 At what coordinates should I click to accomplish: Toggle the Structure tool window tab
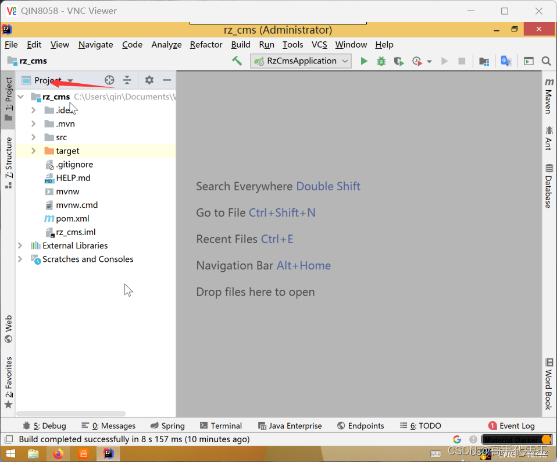coord(8,163)
